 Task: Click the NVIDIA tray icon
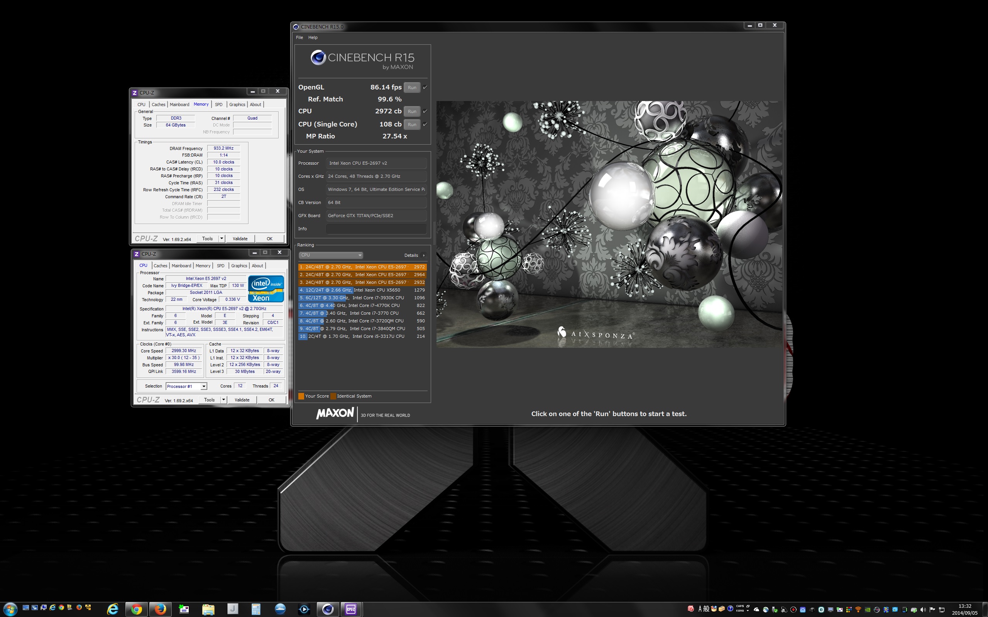[x=868, y=610]
